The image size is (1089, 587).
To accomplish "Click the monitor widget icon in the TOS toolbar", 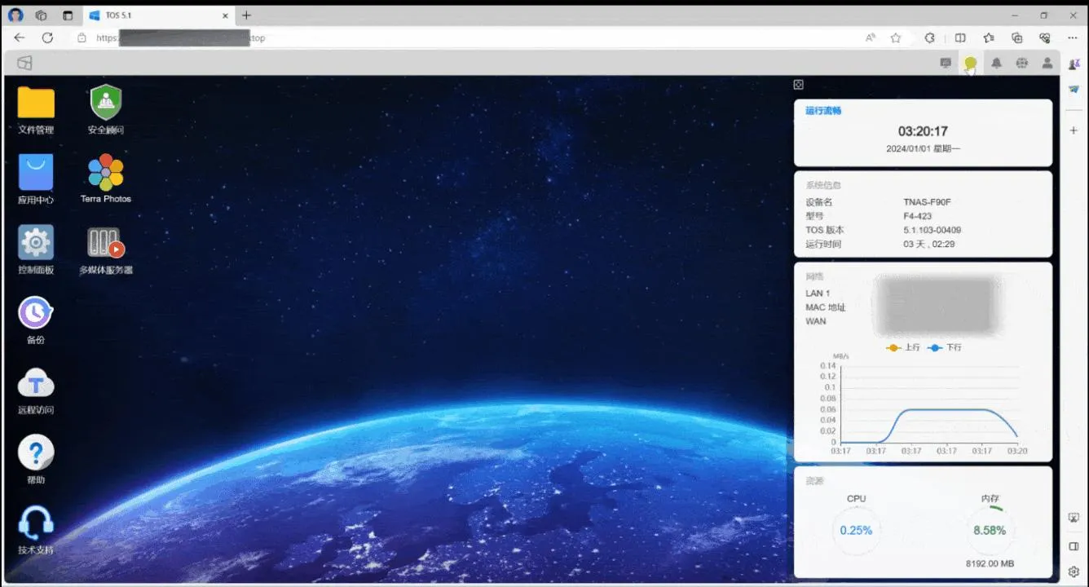I will (946, 63).
